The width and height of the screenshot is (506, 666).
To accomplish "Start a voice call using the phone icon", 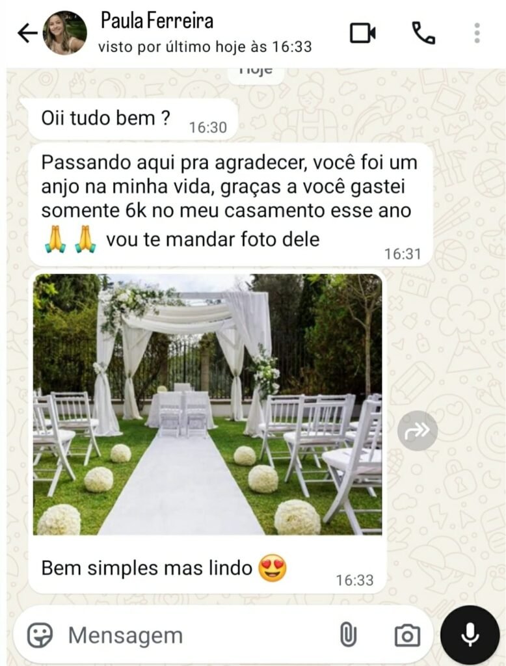I will 423,33.
